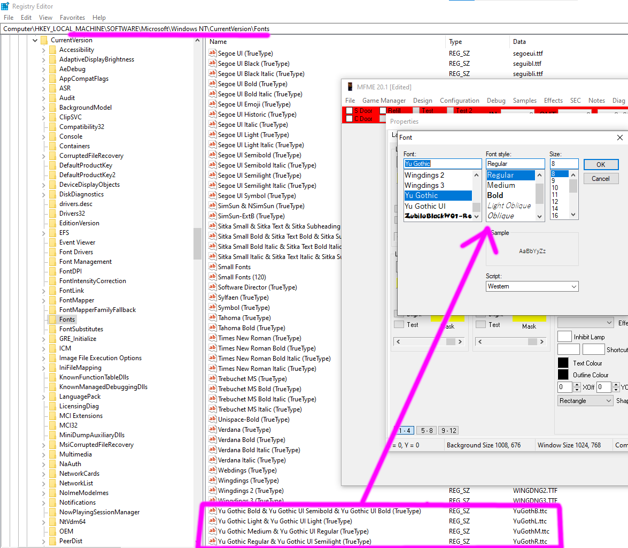Switch to the 5 - 8 tab
The image size is (628, 548).
coord(427,430)
